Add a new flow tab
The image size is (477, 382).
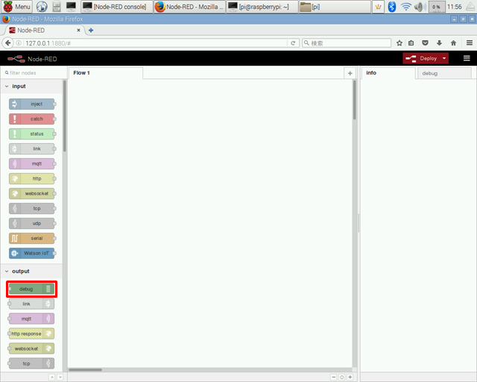tap(350, 73)
